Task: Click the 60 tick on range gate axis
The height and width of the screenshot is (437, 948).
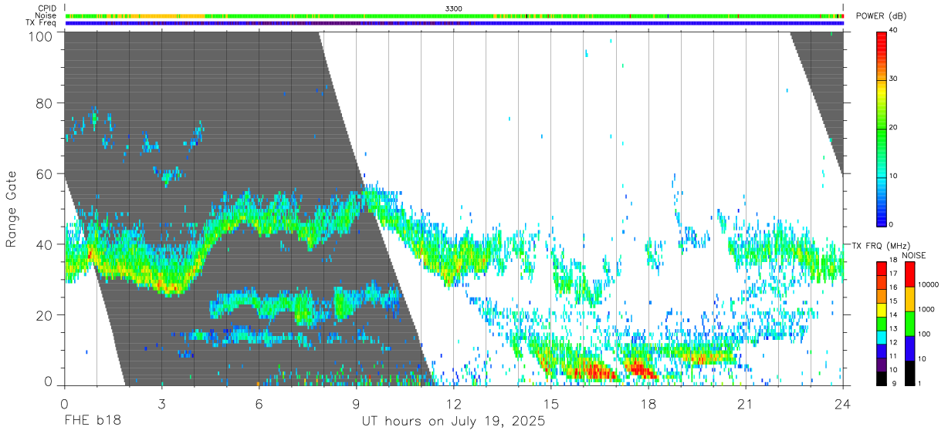Action: click(x=46, y=173)
